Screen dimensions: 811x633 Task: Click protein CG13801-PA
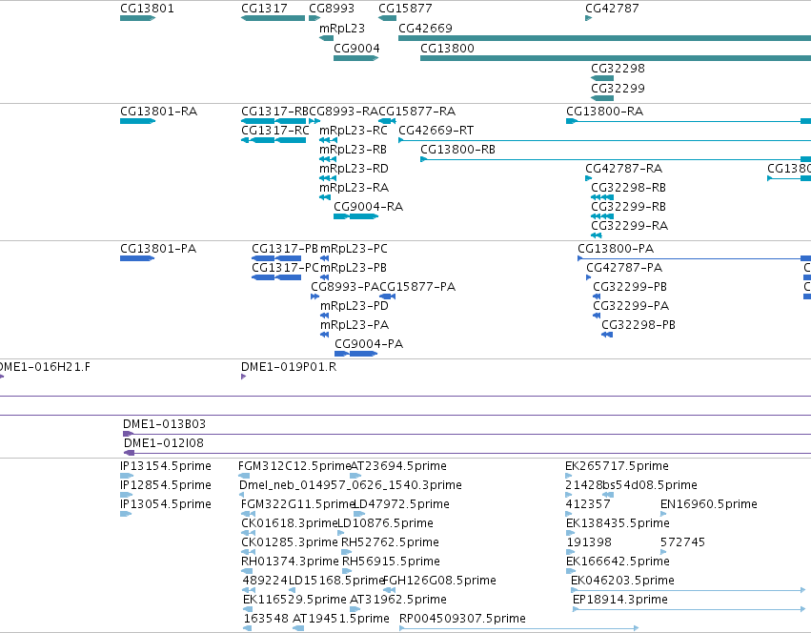click(x=158, y=249)
